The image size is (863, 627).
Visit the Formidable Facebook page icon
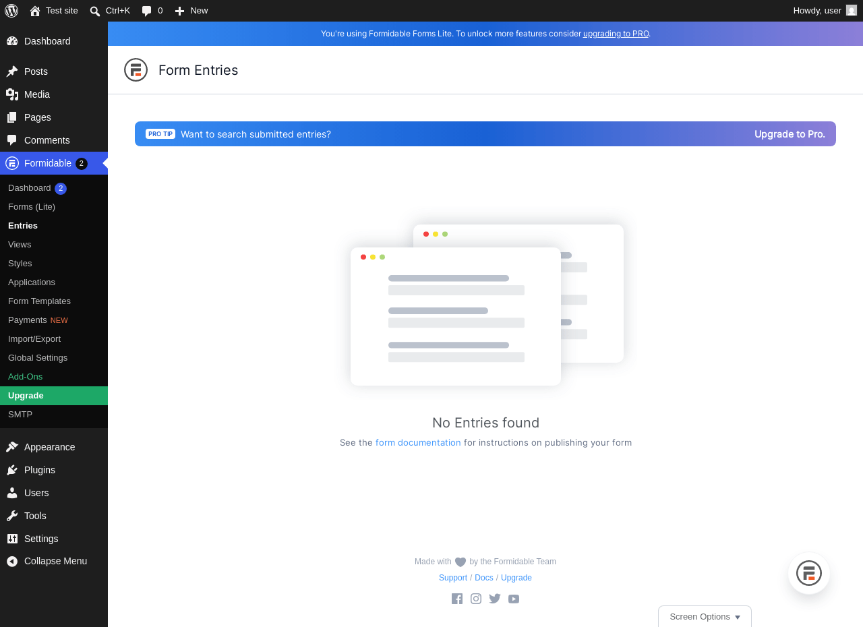click(457, 599)
